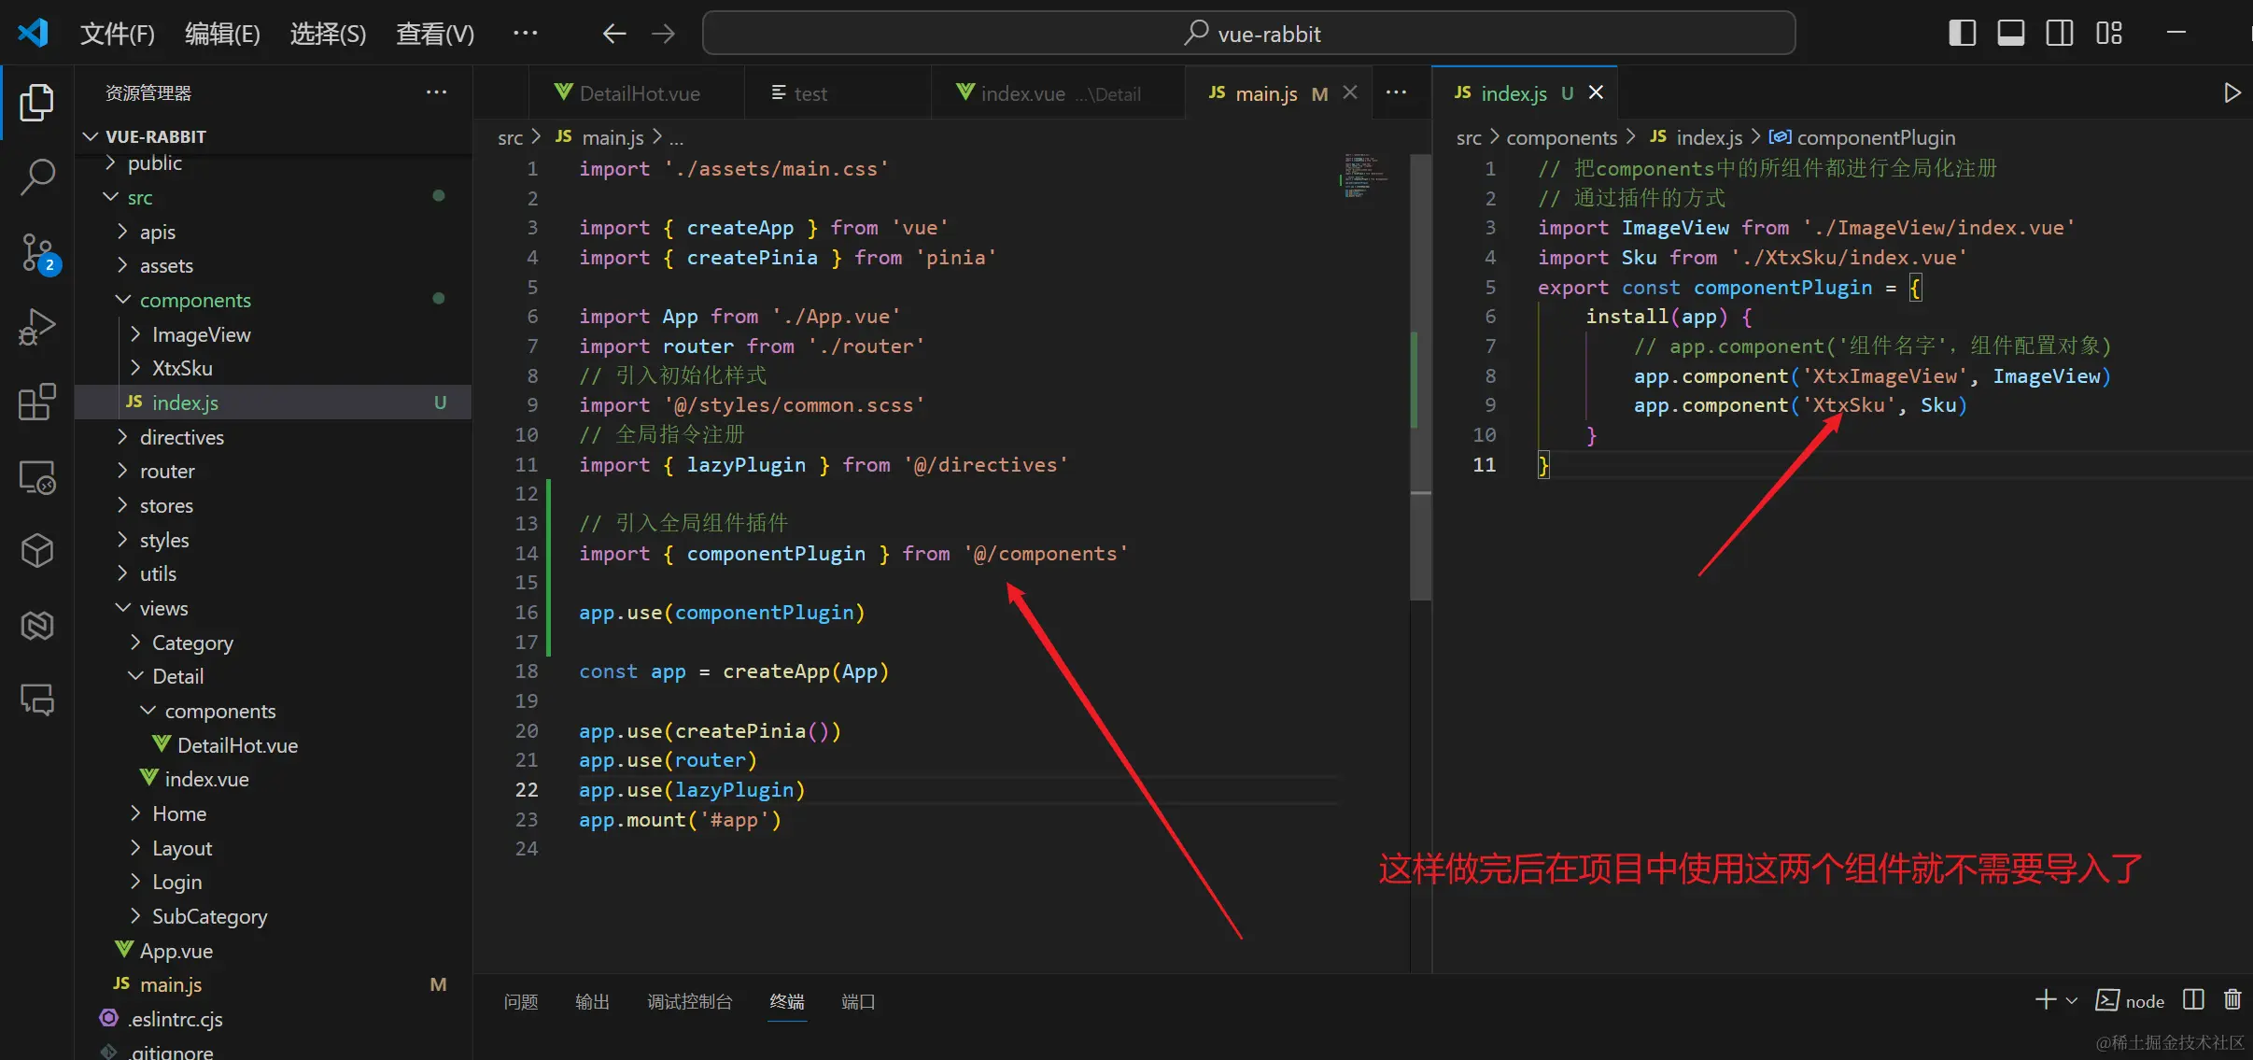2253x1060 pixels.
Task: Click the Run play icon in editor
Action: 2232,92
